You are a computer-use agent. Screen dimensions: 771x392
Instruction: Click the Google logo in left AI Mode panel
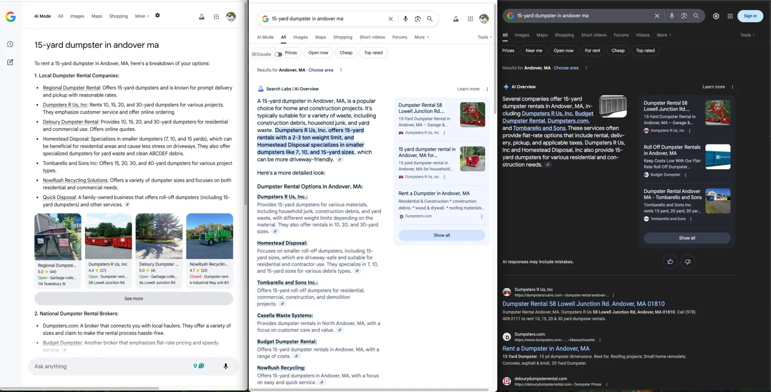click(x=11, y=17)
